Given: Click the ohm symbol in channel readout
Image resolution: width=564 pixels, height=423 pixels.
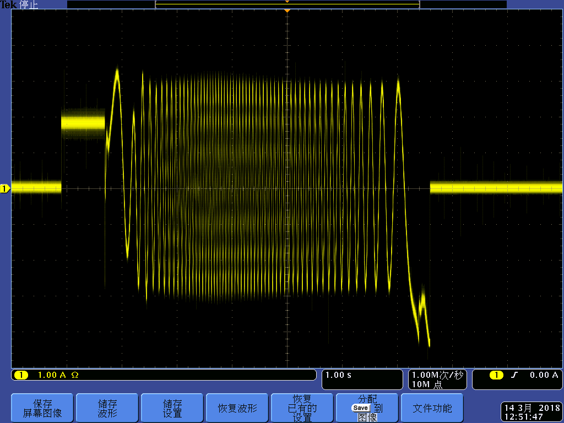Looking at the screenshot, I should click(x=75, y=375).
